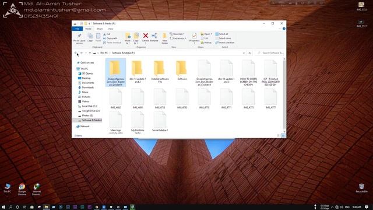Screen dimensions: 373x210
Task: Click the file list vertical scrollbar
Action: pyautogui.click(x=284, y=95)
